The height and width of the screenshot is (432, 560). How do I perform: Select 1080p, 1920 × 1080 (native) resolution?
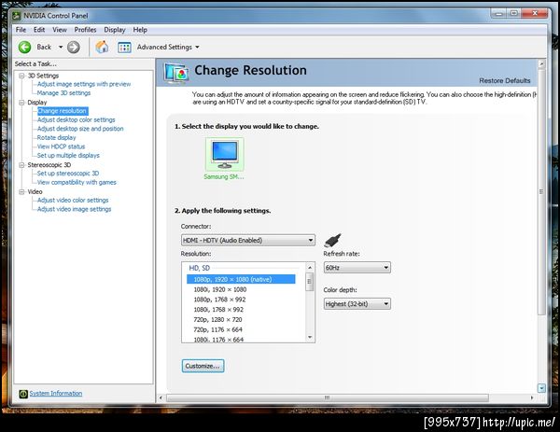241,279
